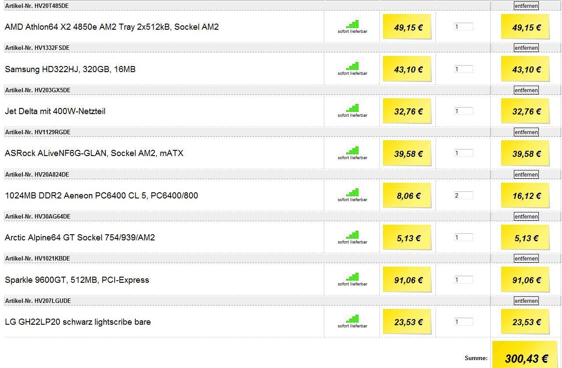Select quantity box of ASRock motherboard

point(463,153)
